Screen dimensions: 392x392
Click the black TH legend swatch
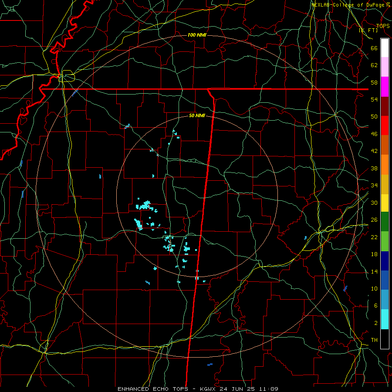385,339
